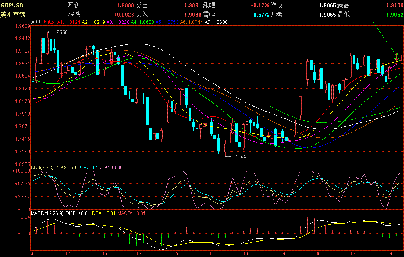Click the GBPUSD symbol label
Screen dimensions: 404x257
click(12, 5)
